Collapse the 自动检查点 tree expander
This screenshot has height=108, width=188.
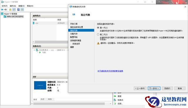pos(34,50)
